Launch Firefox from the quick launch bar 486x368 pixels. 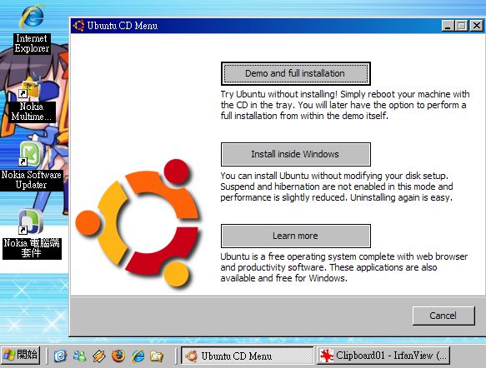118,356
